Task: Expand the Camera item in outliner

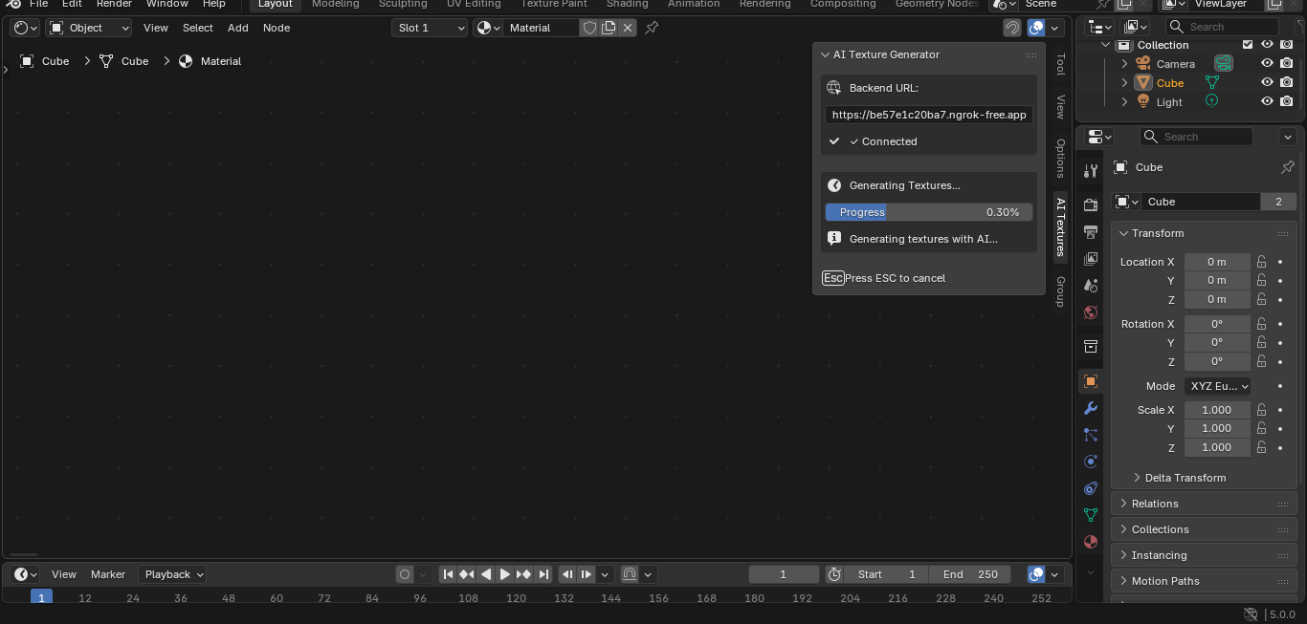Action: 1125,64
